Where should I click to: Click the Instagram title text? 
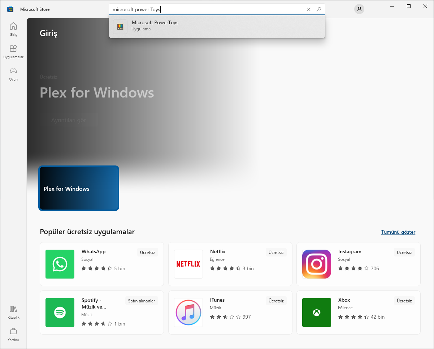click(x=350, y=251)
